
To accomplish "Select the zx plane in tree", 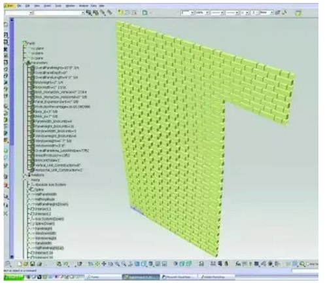I will [x=37, y=58].
